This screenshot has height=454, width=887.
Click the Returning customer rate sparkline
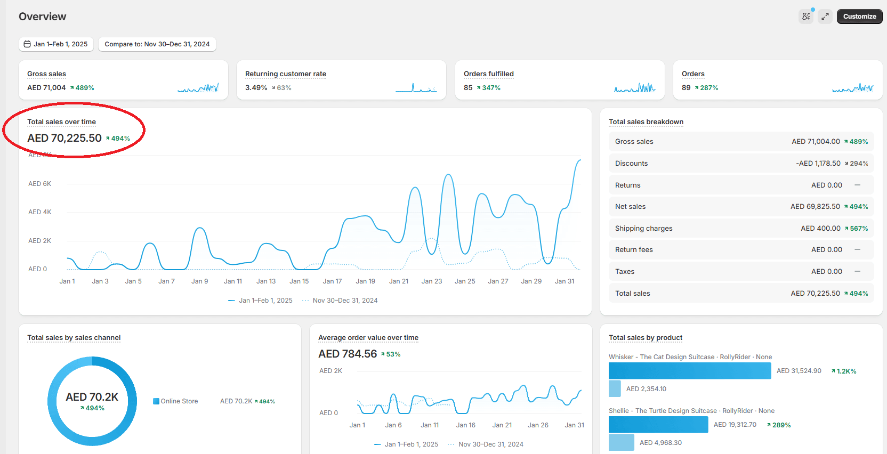pyautogui.click(x=416, y=88)
